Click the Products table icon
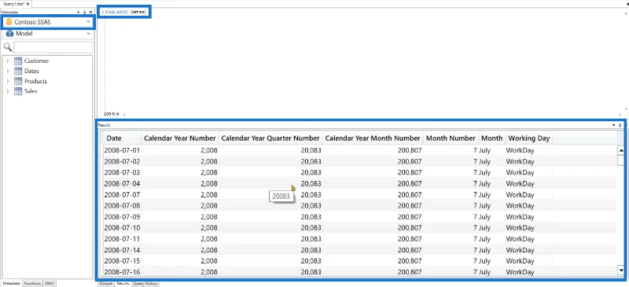629x287 pixels. point(18,81)
